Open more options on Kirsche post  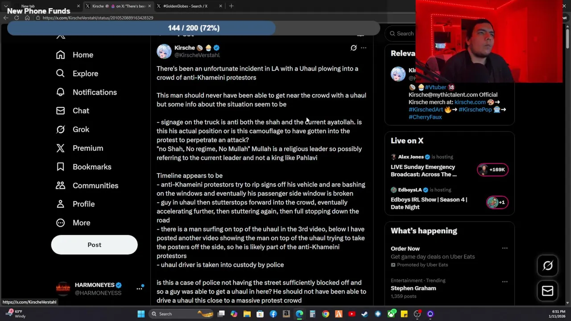pyautogui.click(x=364, y=48)
